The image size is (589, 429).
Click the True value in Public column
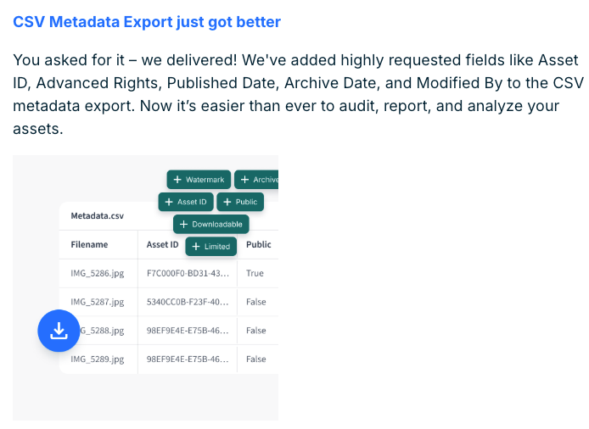point(255,273)
